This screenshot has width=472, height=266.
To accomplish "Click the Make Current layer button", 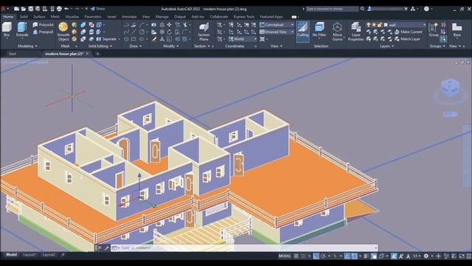I will (x=409, y=32).
